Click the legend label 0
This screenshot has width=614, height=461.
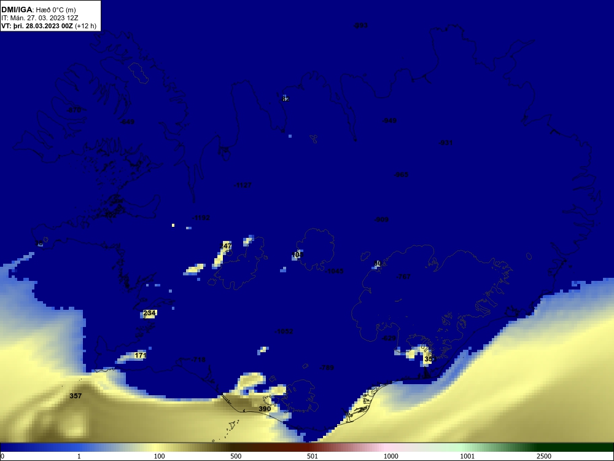pos(2,456)
